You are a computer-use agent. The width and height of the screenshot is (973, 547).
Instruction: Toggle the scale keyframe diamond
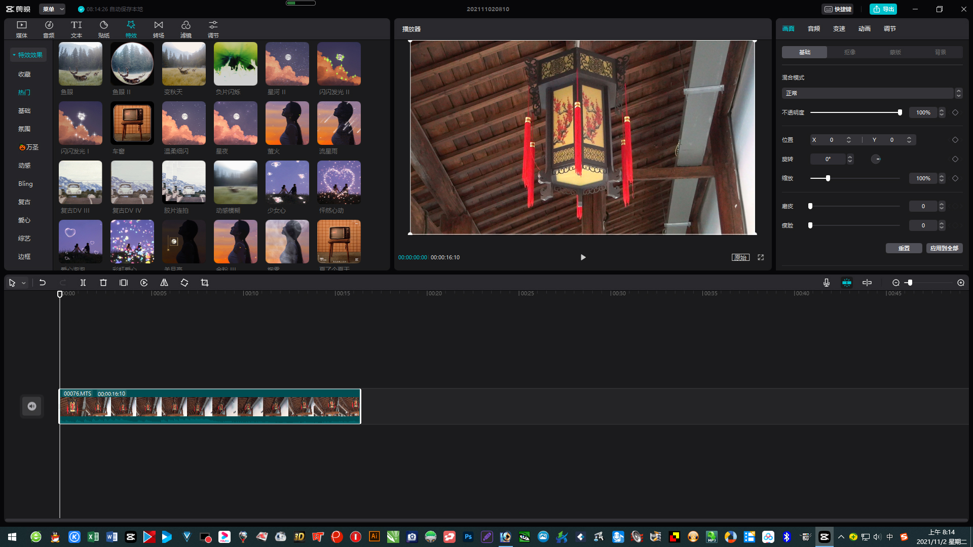(955, 178)
